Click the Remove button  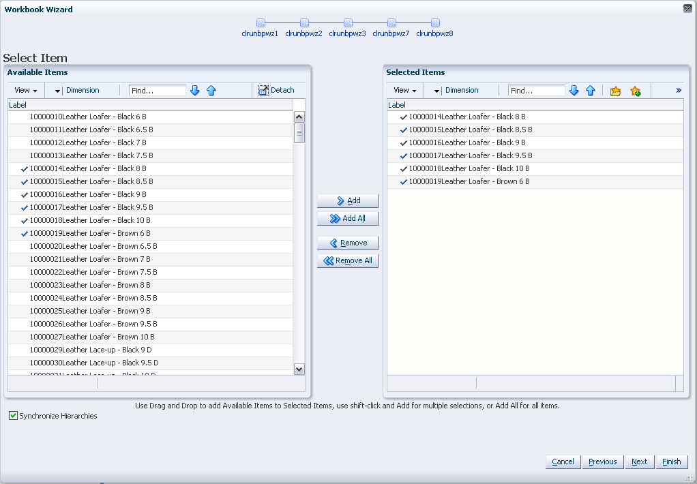point(348,243)
